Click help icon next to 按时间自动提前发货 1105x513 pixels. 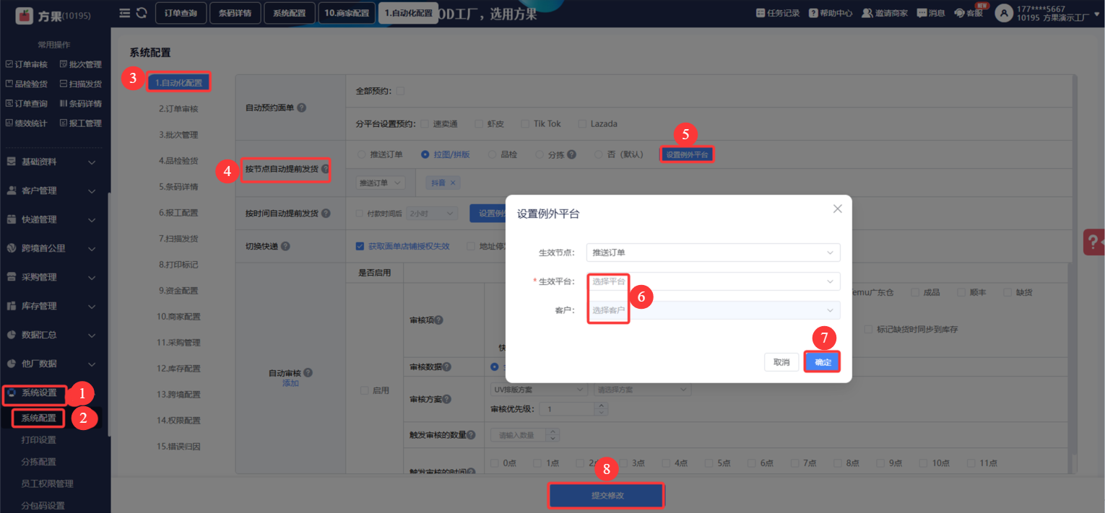point(326,214)
